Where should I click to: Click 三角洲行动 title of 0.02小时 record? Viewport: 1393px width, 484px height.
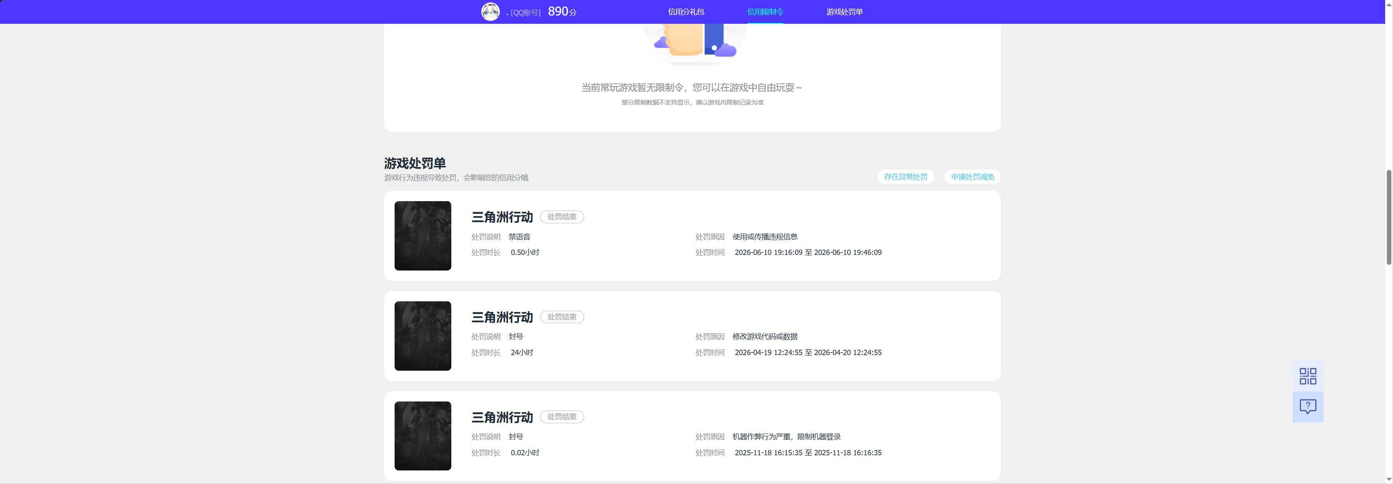tap(502, 417)
